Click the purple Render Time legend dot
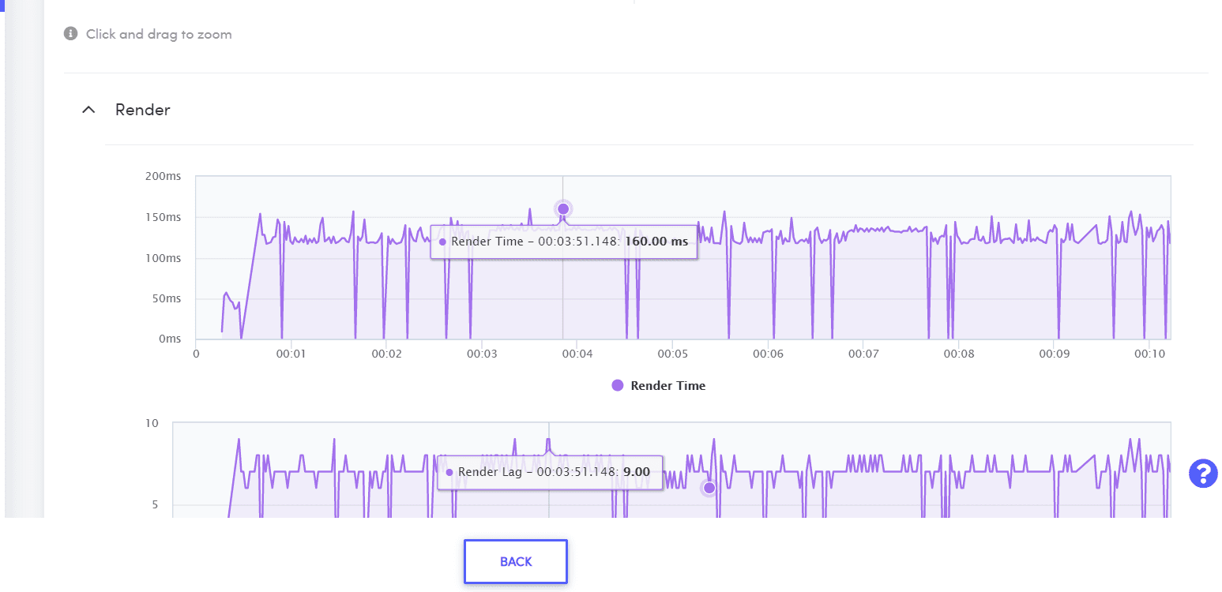The image size is (1222, 592). [x=618, y=385]
